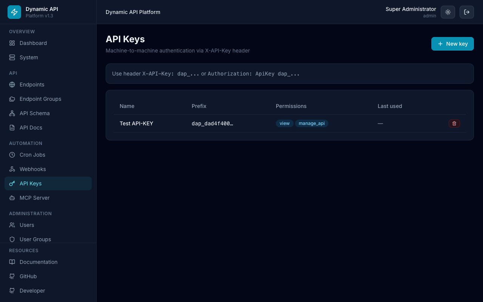Click the Documentation book icon
This screenshot has height=302, width=483.
(12, 262)
